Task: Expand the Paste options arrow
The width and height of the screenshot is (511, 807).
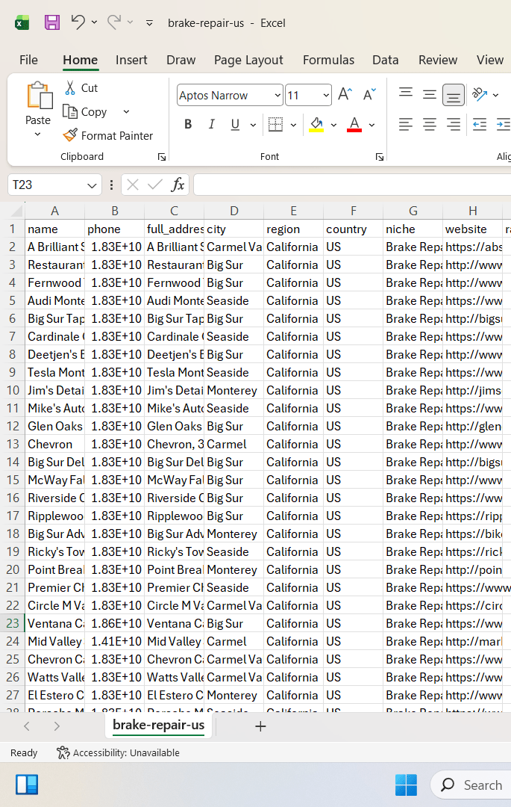Action: coord(37,134)
